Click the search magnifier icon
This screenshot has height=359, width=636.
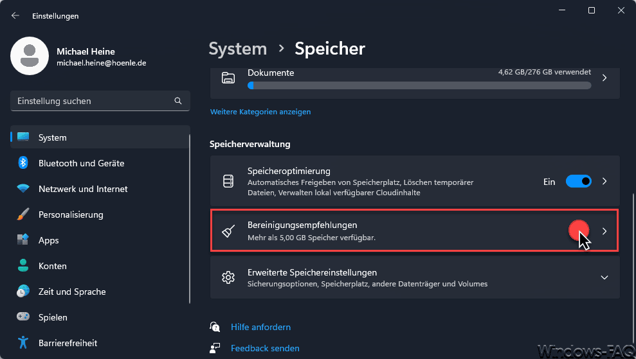(178, 101)
